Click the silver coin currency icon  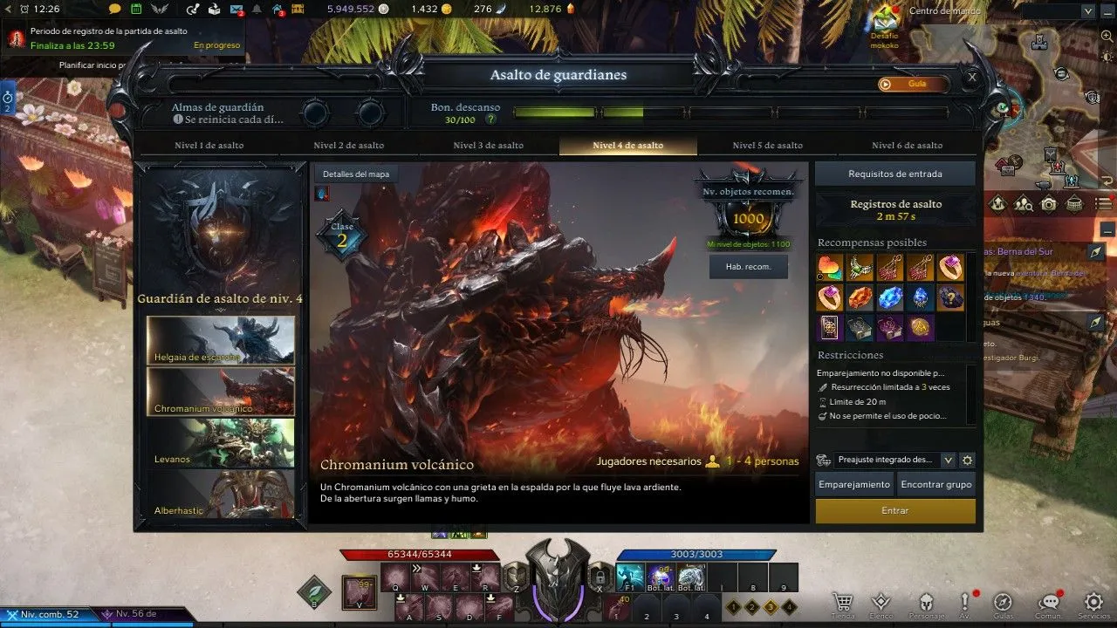384,9
